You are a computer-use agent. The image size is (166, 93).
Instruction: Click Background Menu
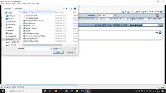(x=136, y=19)
